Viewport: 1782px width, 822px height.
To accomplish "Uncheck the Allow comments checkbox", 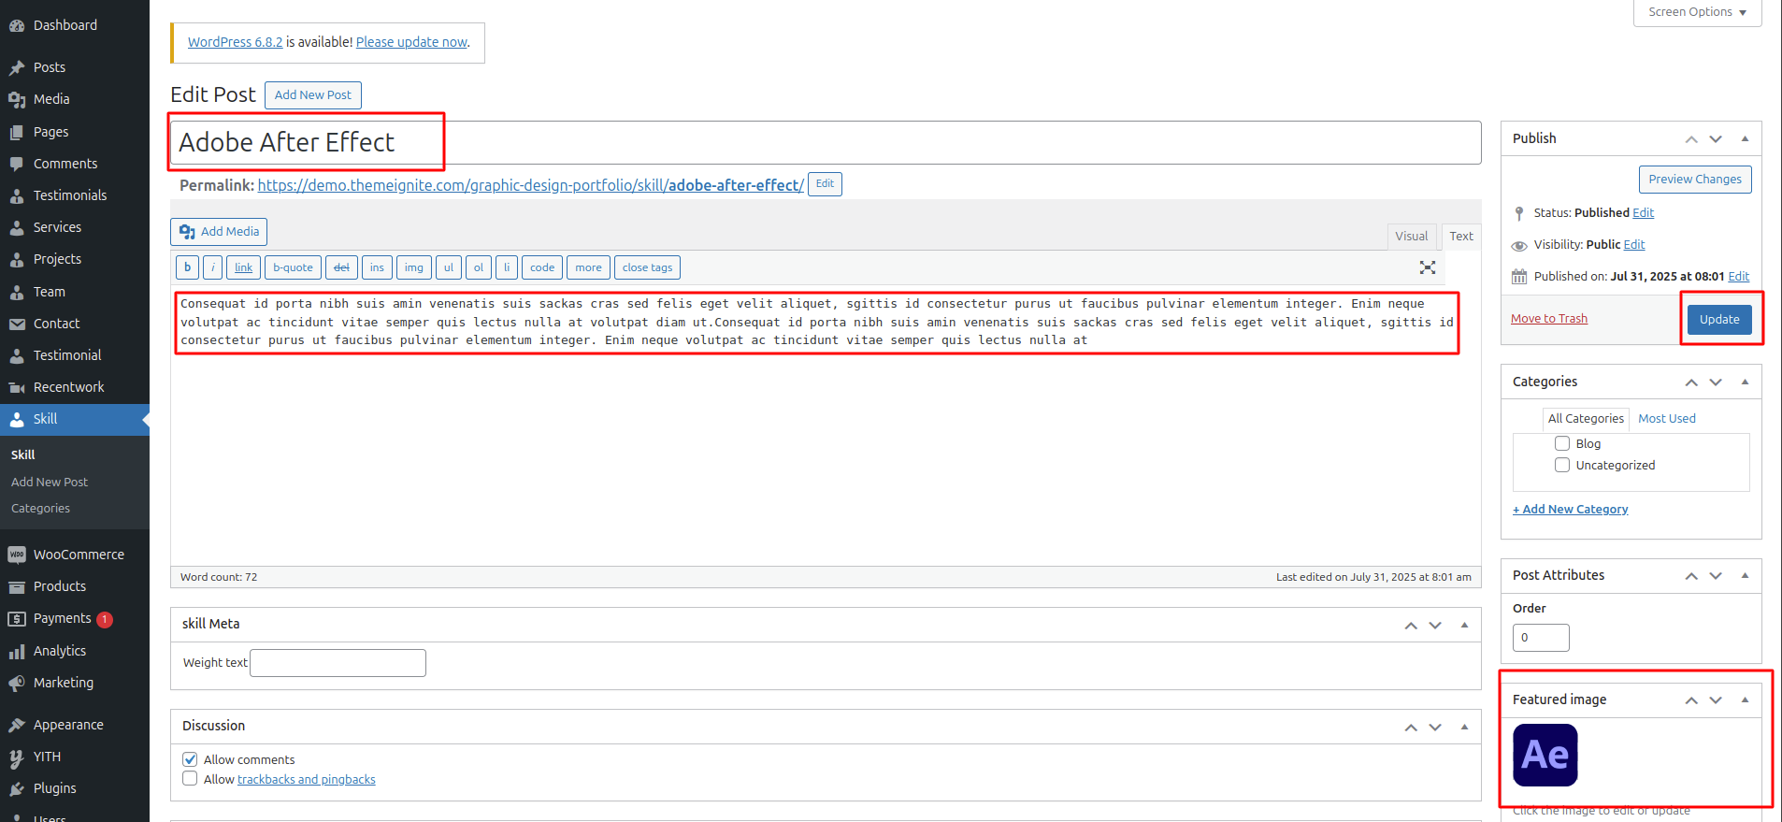I will pyautogui.click(x=190, y=759).
